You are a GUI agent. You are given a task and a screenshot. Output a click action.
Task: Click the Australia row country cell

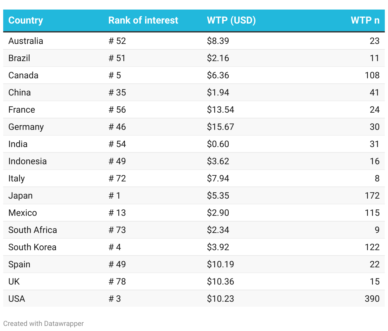coord(26,41)
